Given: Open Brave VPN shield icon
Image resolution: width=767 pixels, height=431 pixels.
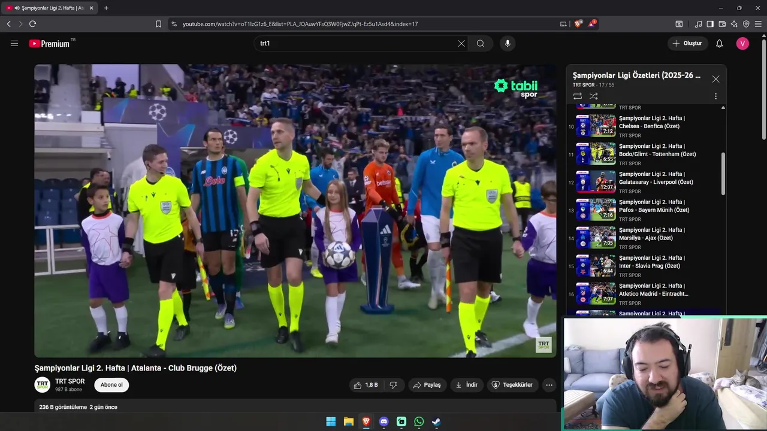Looking at the screenshot, I should (746, 24).
